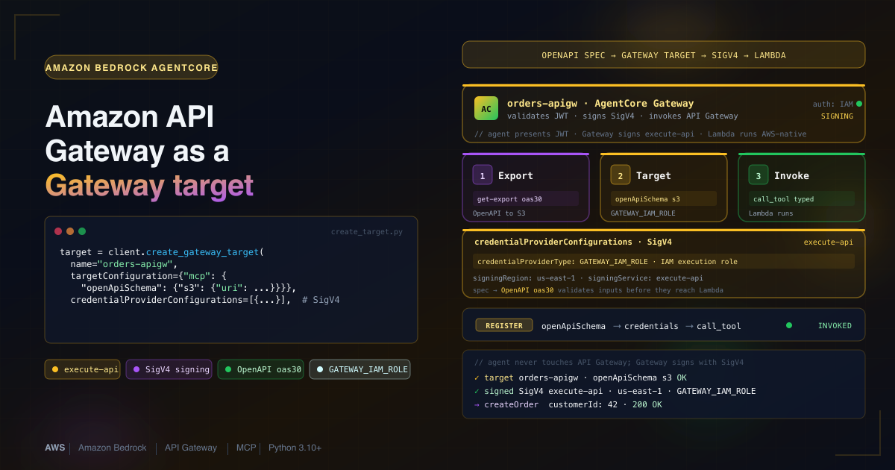Viewport: 895px width, 470px height.
Task: Click green dot next to INVOKED
Action: click(x=789, y=325)
